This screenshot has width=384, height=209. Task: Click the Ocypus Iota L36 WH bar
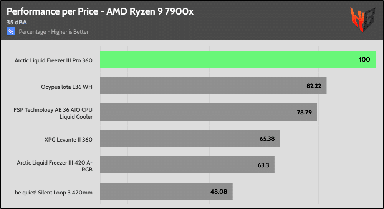(x=213, y=86)
